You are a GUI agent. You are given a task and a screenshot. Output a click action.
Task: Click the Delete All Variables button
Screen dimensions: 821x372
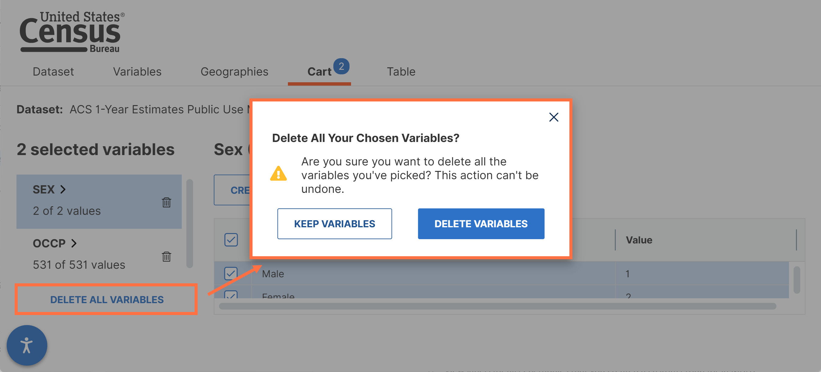(107, 300)
